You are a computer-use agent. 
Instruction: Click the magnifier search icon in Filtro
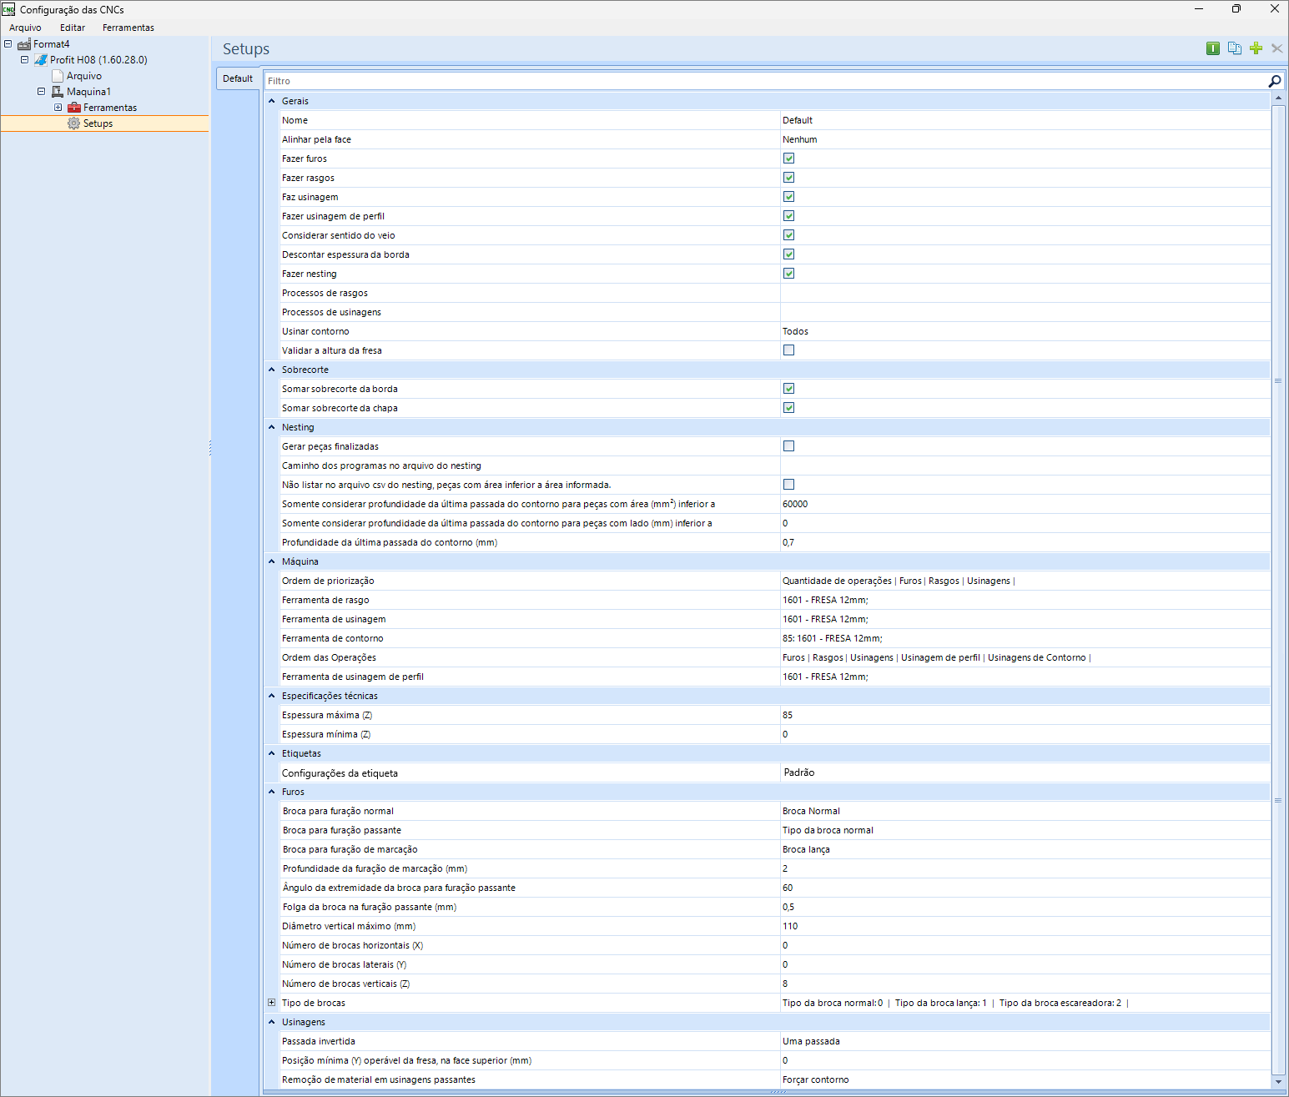pos(1274,81)
